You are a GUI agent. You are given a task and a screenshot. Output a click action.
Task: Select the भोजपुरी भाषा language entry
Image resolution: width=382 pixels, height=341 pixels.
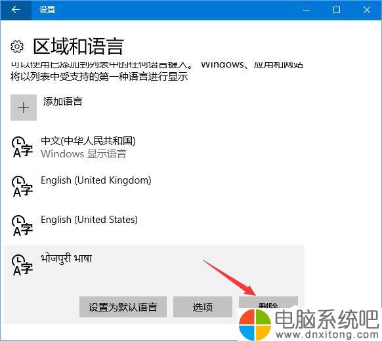154,285
